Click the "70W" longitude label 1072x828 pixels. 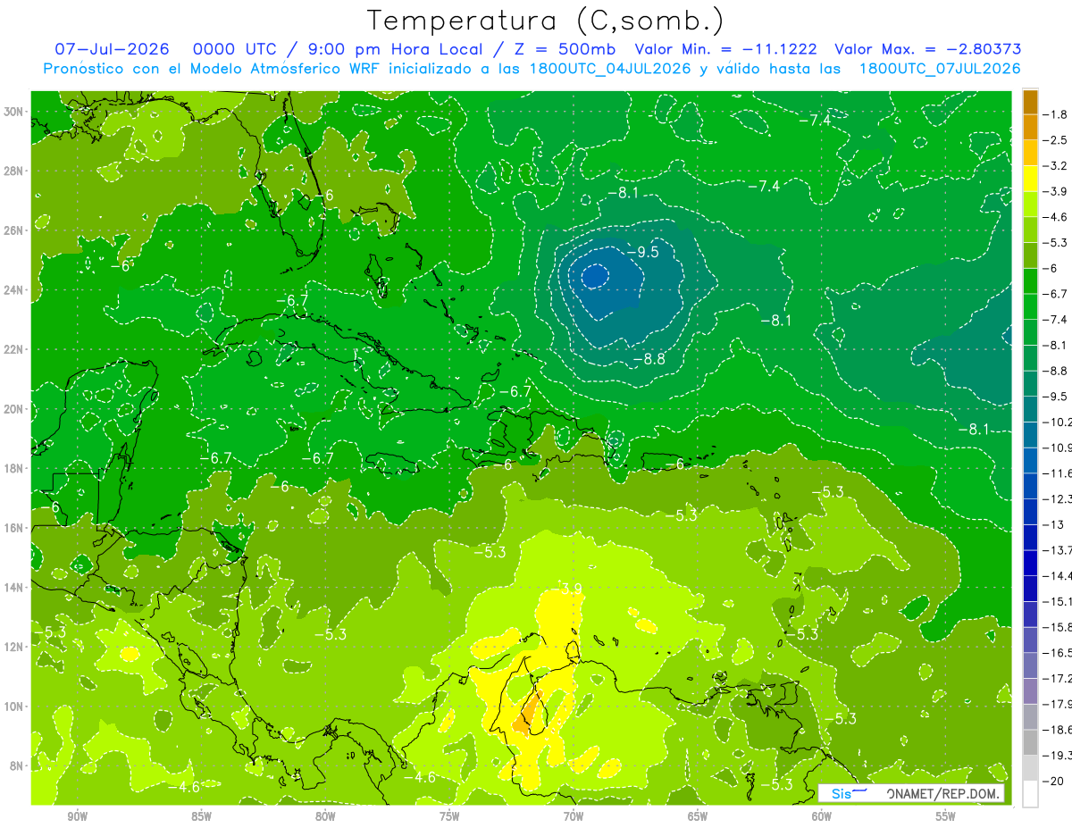pyautogui.click(x=574, y=815)
